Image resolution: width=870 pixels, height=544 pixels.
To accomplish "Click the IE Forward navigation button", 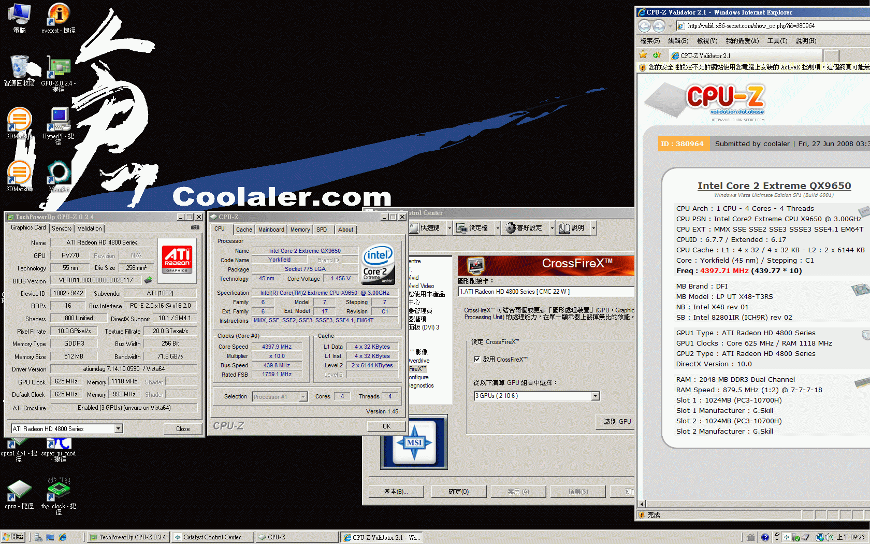I will [x=659, y=26].
